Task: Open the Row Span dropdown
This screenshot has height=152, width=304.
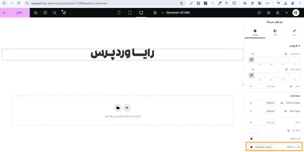Action: tap(262, 111)
